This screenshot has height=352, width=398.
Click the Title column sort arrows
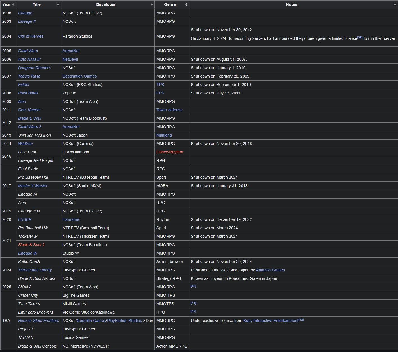coord(58,4)
